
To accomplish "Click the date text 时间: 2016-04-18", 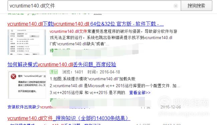I will 103,72.
